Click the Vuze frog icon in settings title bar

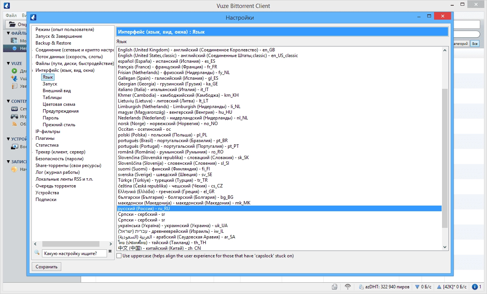tap(33, 17)
